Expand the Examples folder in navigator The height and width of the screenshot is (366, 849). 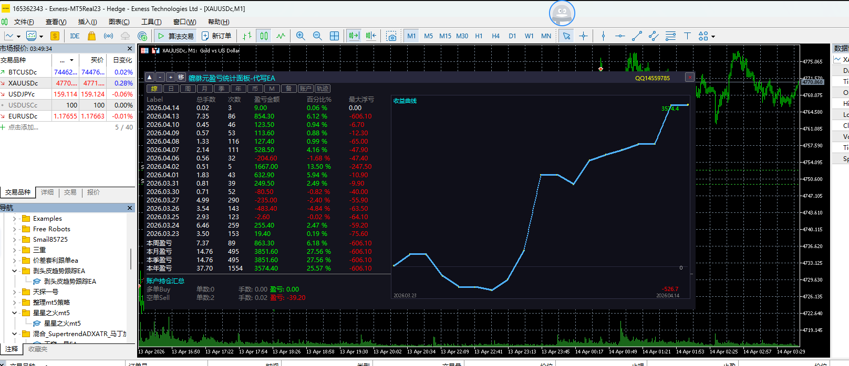(x=15, y=219)
